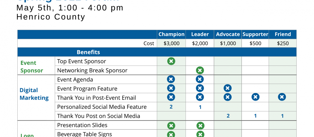This screenshot has height=137, width=314.
Task: Click the Champion mark for Beverage Table Signs
Action: pos(171,134)
